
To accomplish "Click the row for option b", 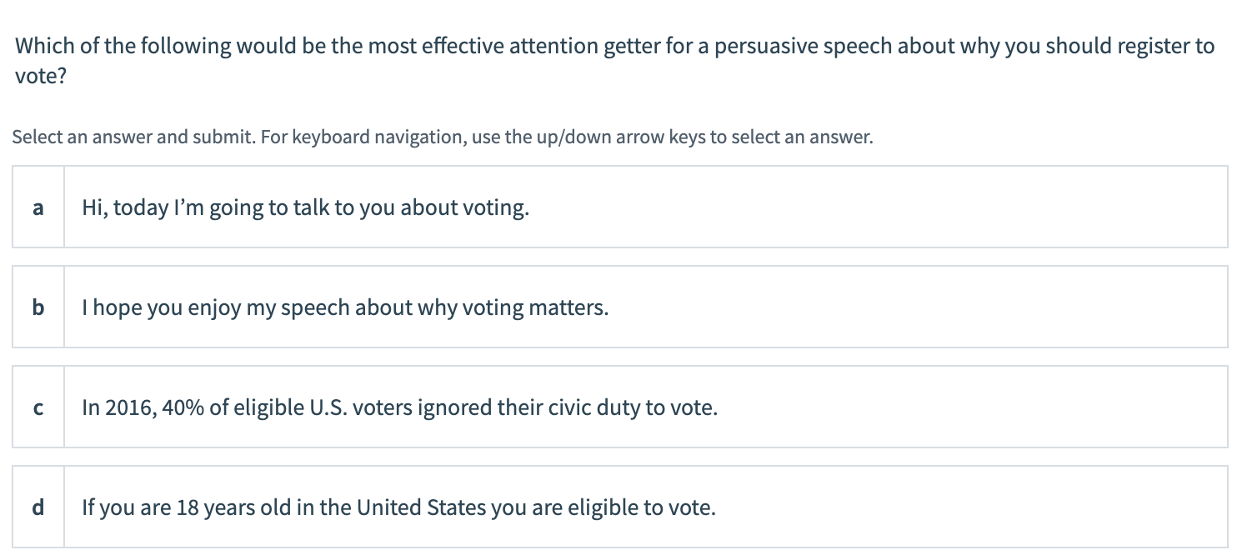I will (x=621, y=307).
